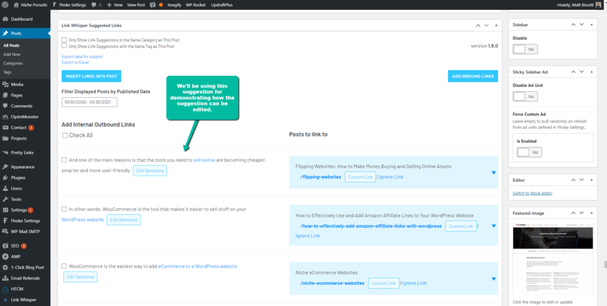This screenshot has width=607, height=306.
Task: Toggle the Is Enabled switch
Action: (529, 152)
